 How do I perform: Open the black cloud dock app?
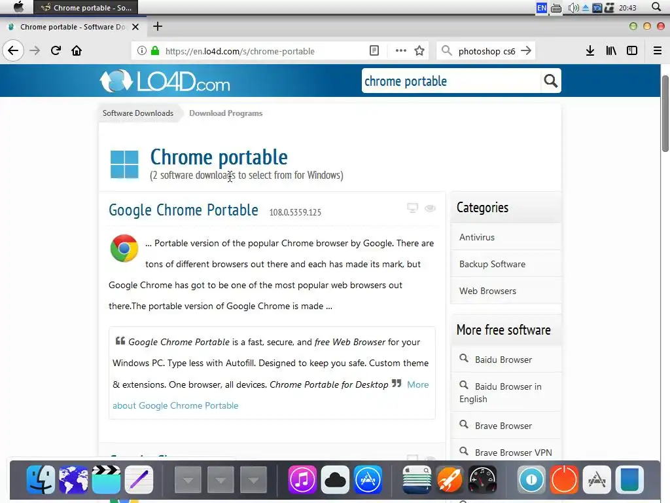tap(335, 479)
